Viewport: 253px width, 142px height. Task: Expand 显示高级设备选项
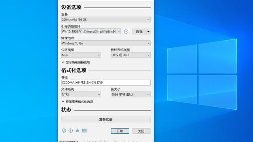click(x=76, y=62)
